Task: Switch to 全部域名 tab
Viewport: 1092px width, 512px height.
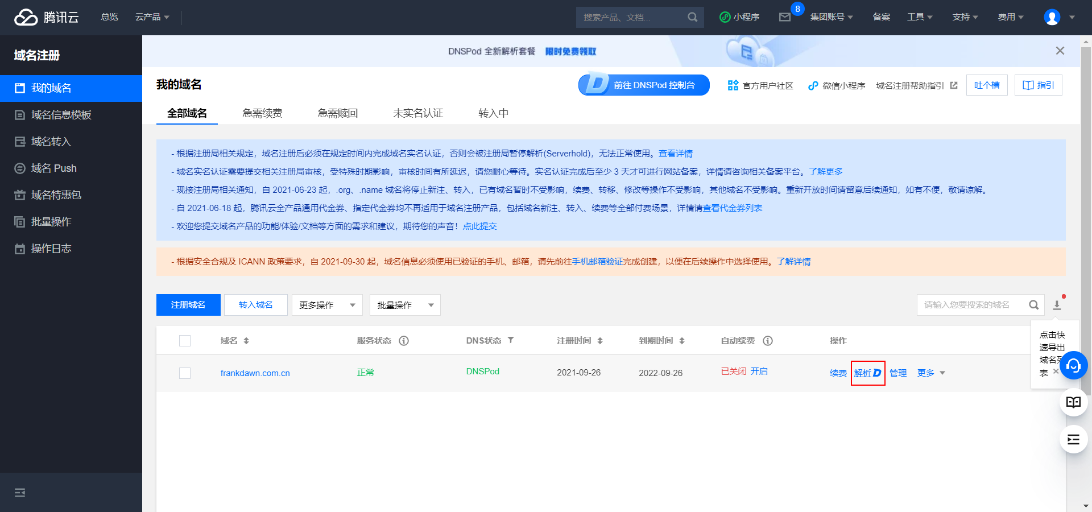Action: click(187, 113)
